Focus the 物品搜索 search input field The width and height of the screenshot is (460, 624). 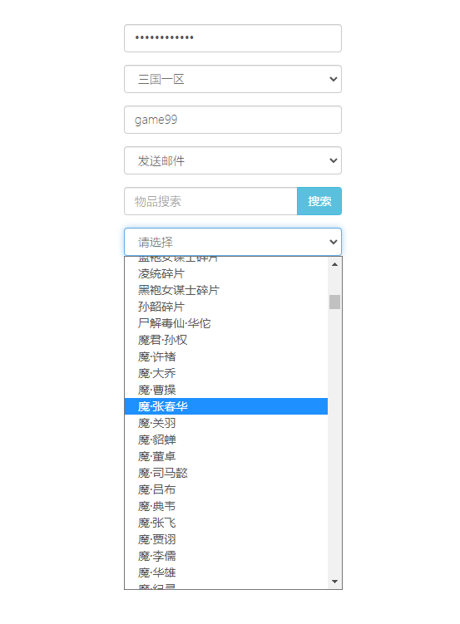[x=210, y=201]
